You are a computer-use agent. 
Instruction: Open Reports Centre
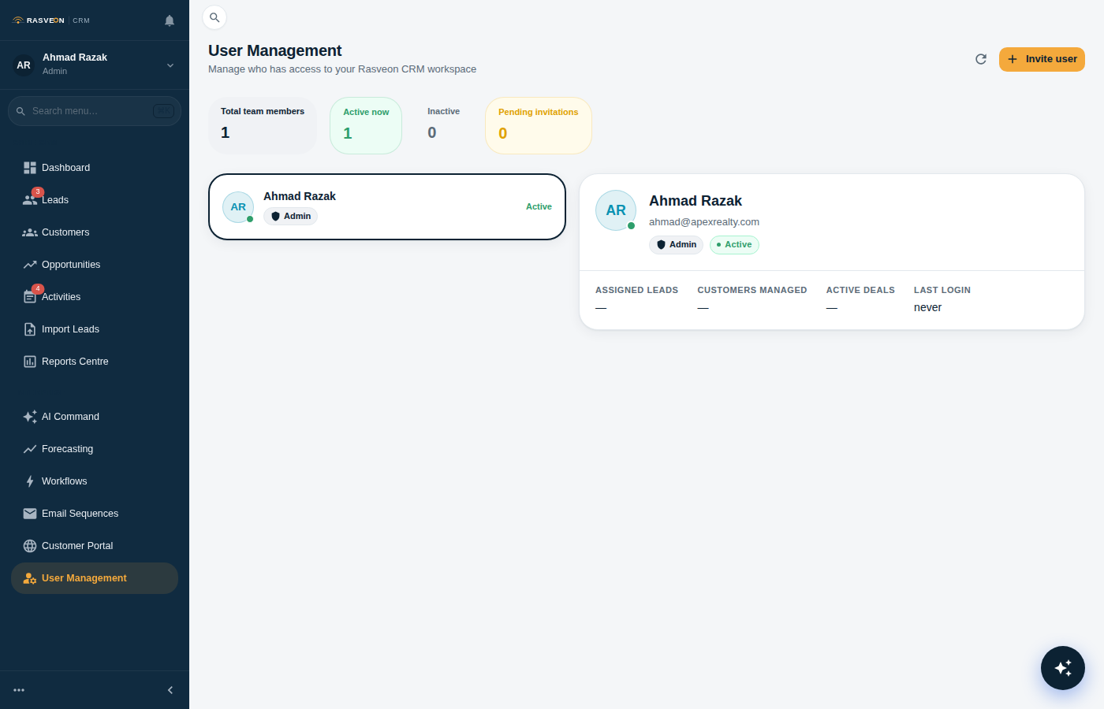point(95,362)
